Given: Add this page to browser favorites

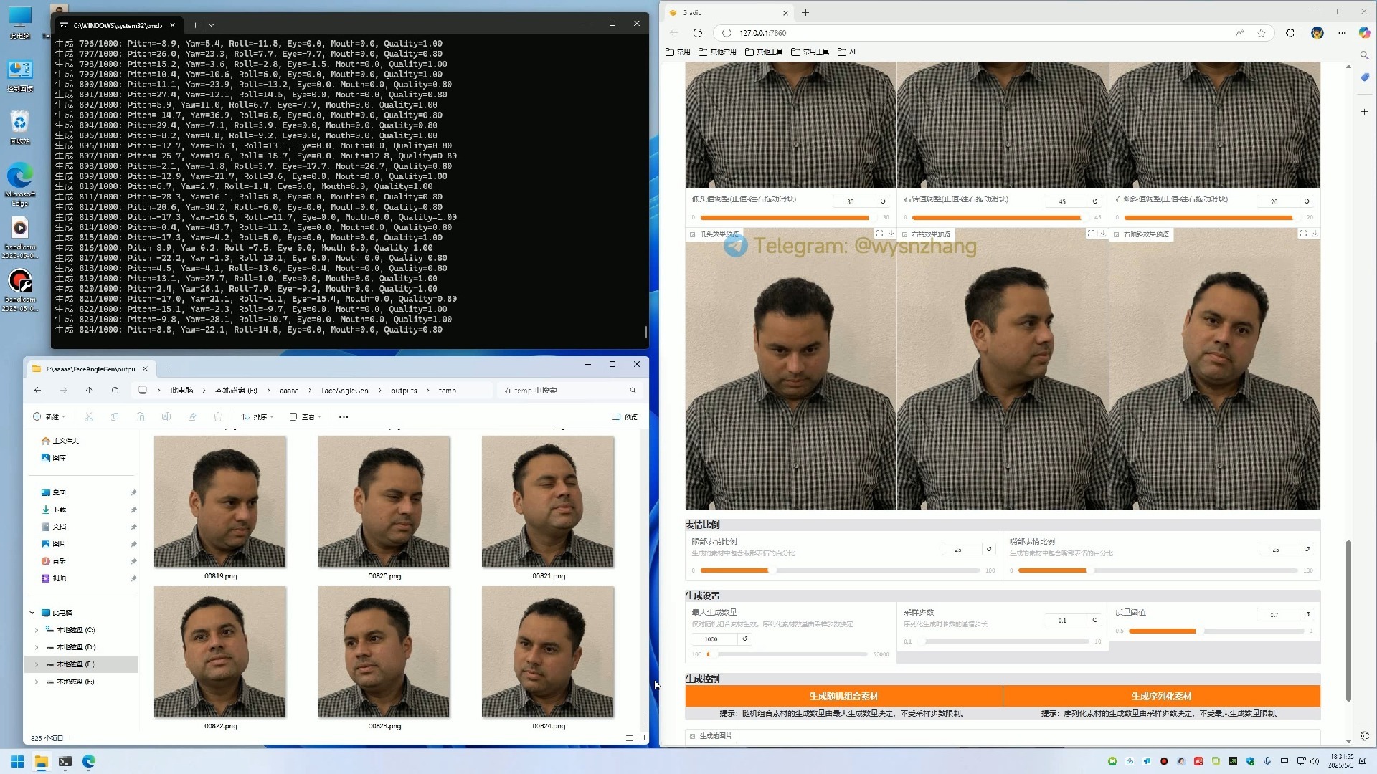Looking at the screenshot, I should coord(1262,33).
